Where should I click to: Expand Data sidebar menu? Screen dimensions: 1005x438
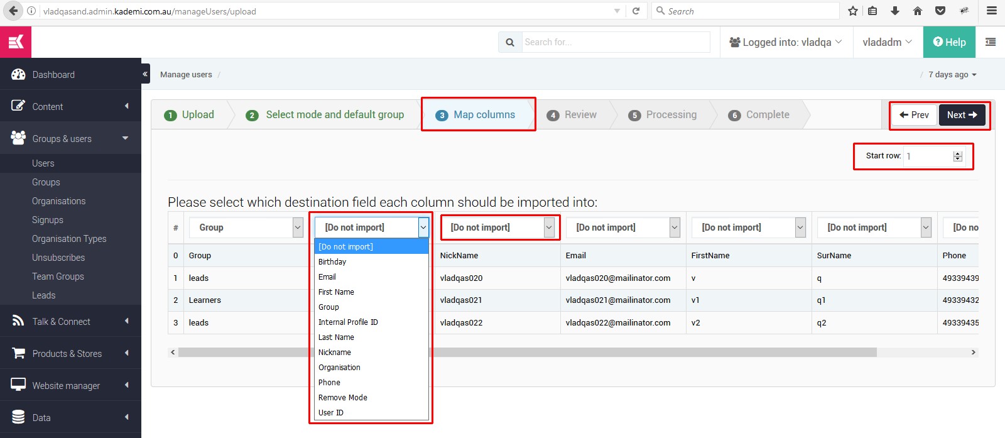point(70,417)
